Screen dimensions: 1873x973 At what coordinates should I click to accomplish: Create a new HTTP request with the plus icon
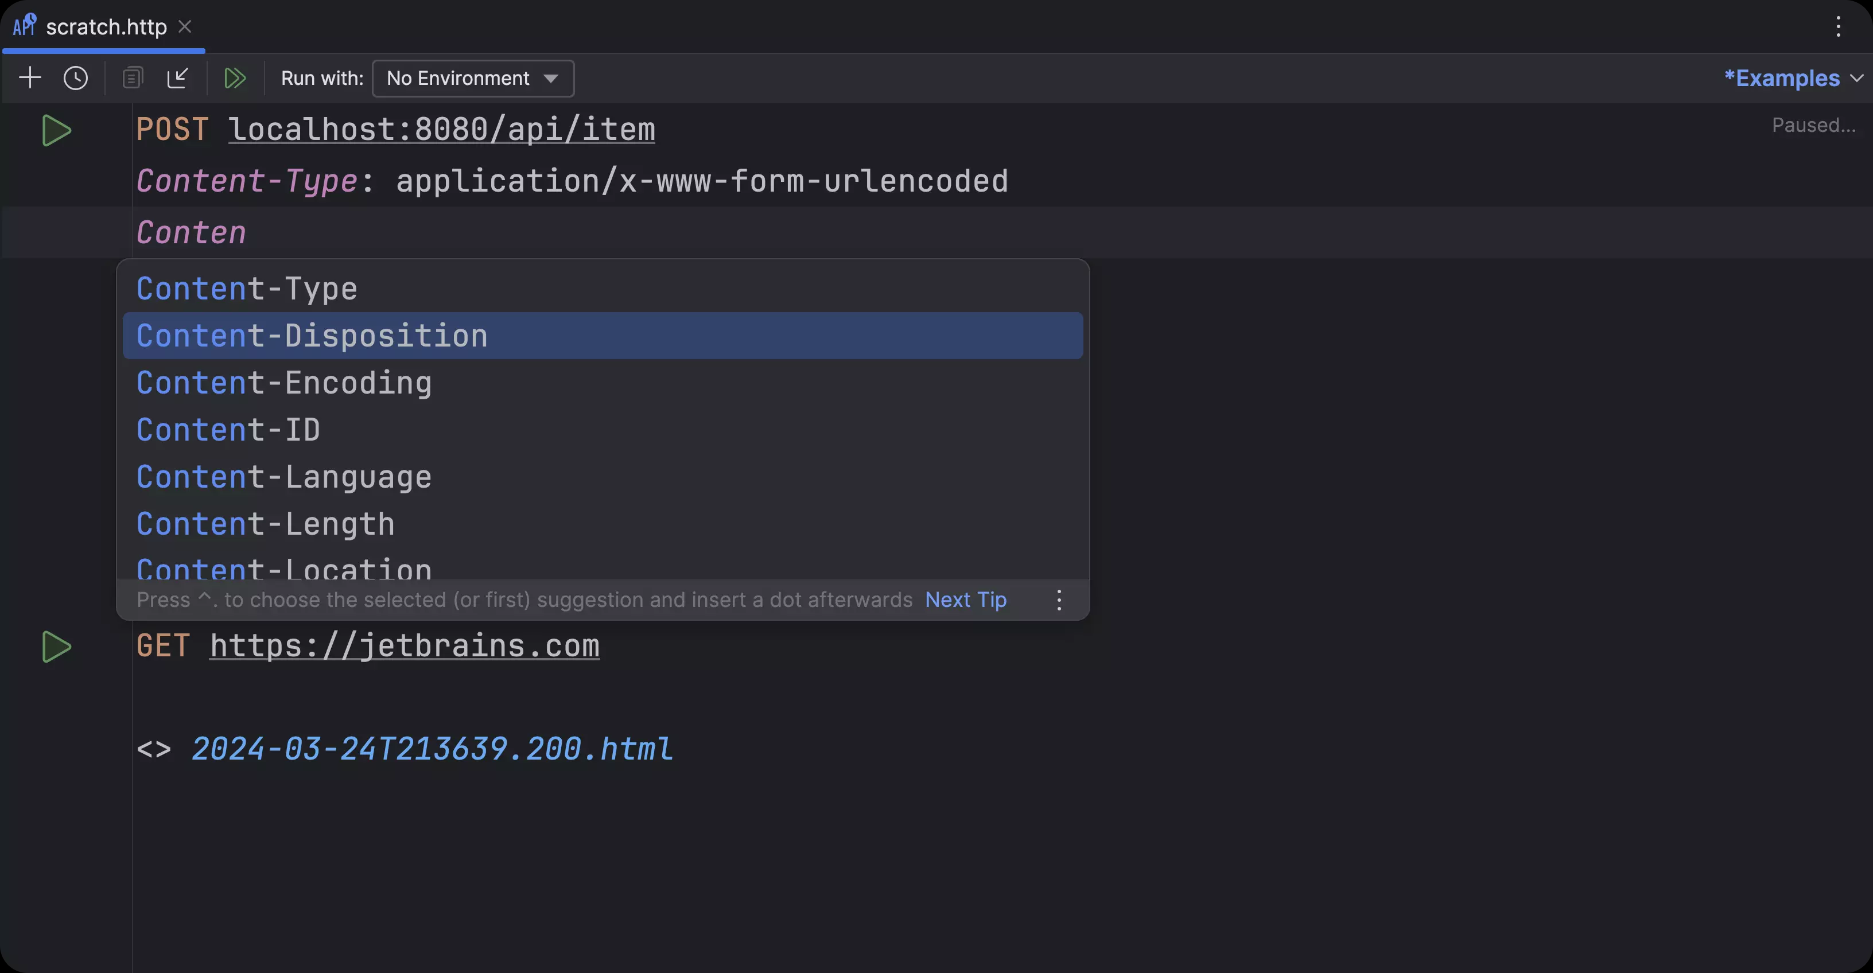pyautogui.click(x=30, y=78)
